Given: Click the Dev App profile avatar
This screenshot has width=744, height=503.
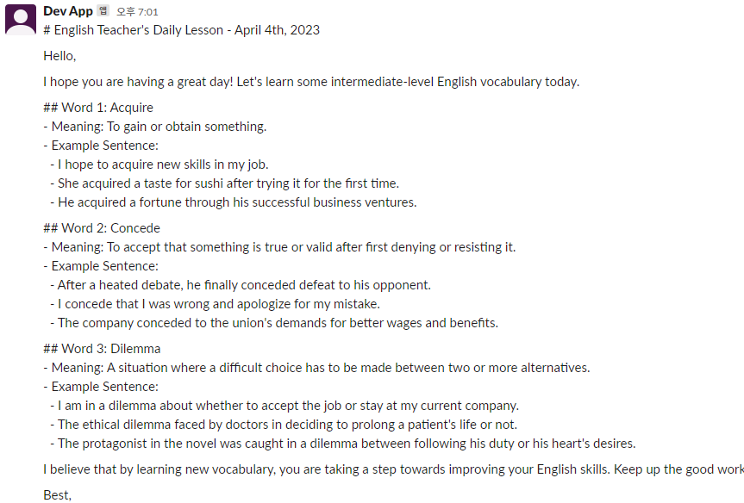Looking at the screenshot, I should 21,20.
